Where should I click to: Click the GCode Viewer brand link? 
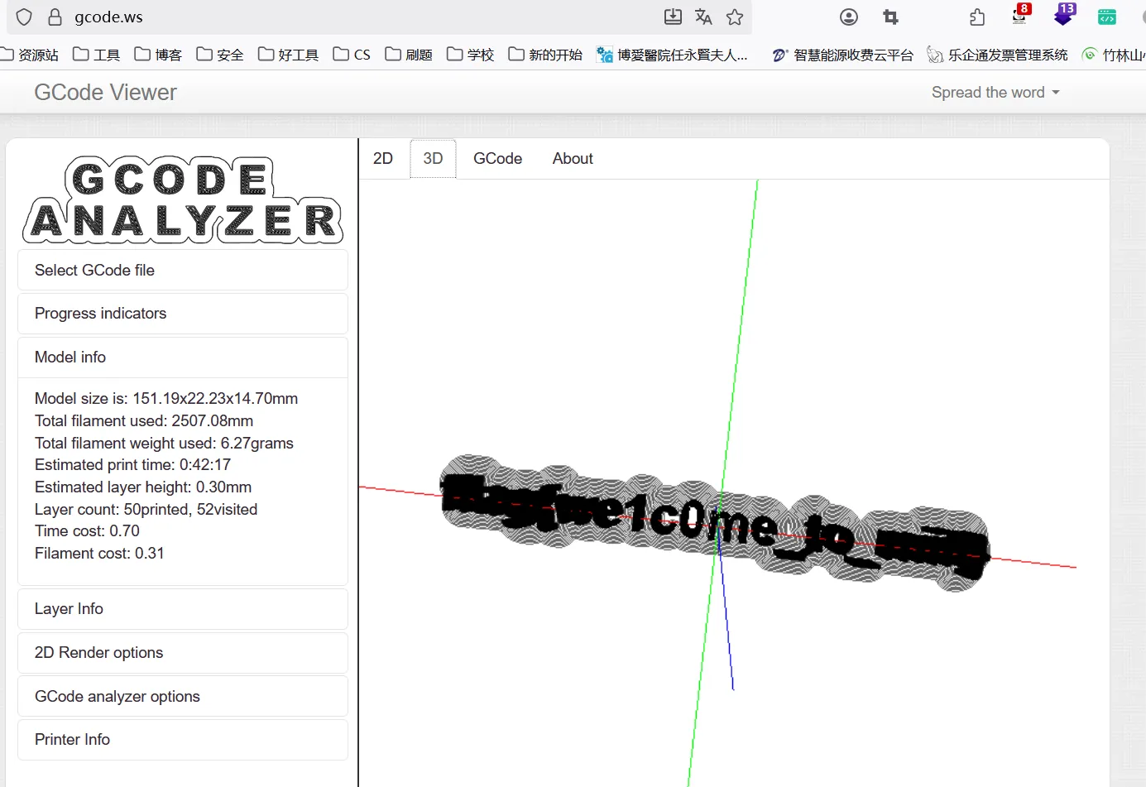click(105, 93)
